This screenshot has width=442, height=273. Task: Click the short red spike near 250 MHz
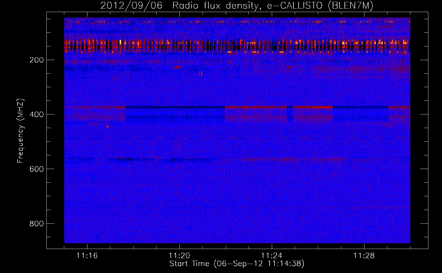(201, 73)
